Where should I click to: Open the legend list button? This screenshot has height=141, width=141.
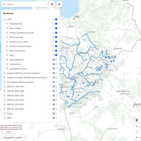click(59, 4)
